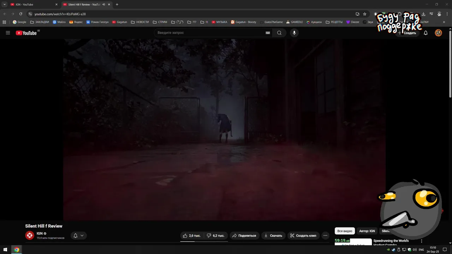452x254 pixels.
Task: Share the video via Поделиться
Action: point(244,236)
